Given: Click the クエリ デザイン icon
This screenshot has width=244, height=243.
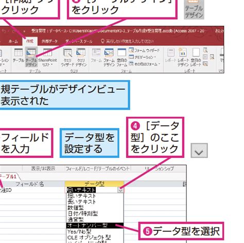Looking at the screenshot, I should (x=81, y=57).
